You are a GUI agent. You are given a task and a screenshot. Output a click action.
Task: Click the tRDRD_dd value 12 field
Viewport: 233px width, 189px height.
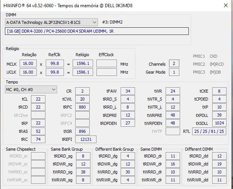pyautogui.click(x=219, y=156)
